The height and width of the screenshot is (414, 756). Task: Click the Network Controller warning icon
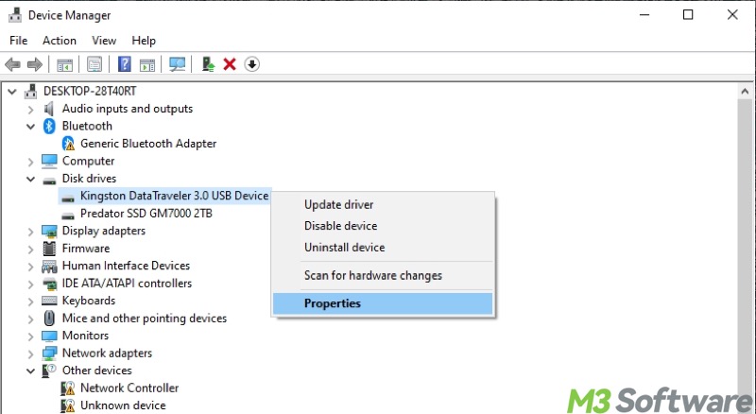pyautogui.click(x=68, y=388)
